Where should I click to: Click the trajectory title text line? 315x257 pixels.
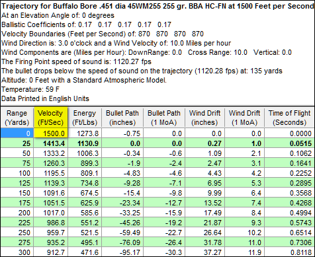coord(157,6)
